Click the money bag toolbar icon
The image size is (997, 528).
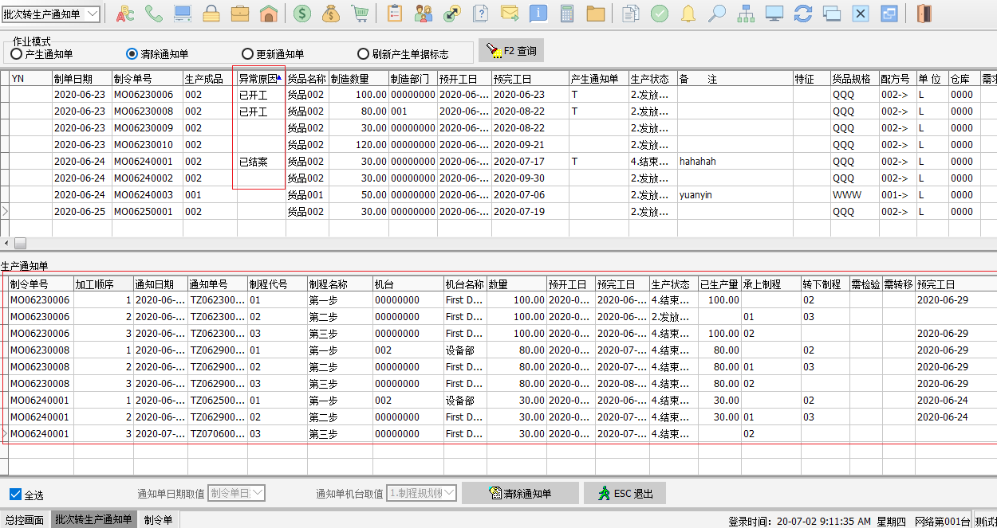pyautogui.click(x=331, y=14)
